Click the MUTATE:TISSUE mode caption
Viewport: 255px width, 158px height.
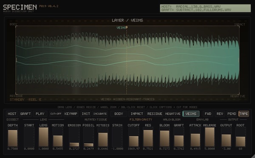(x=96, y=120)
